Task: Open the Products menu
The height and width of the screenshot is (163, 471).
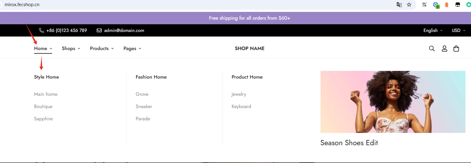Action: [102, 49]
